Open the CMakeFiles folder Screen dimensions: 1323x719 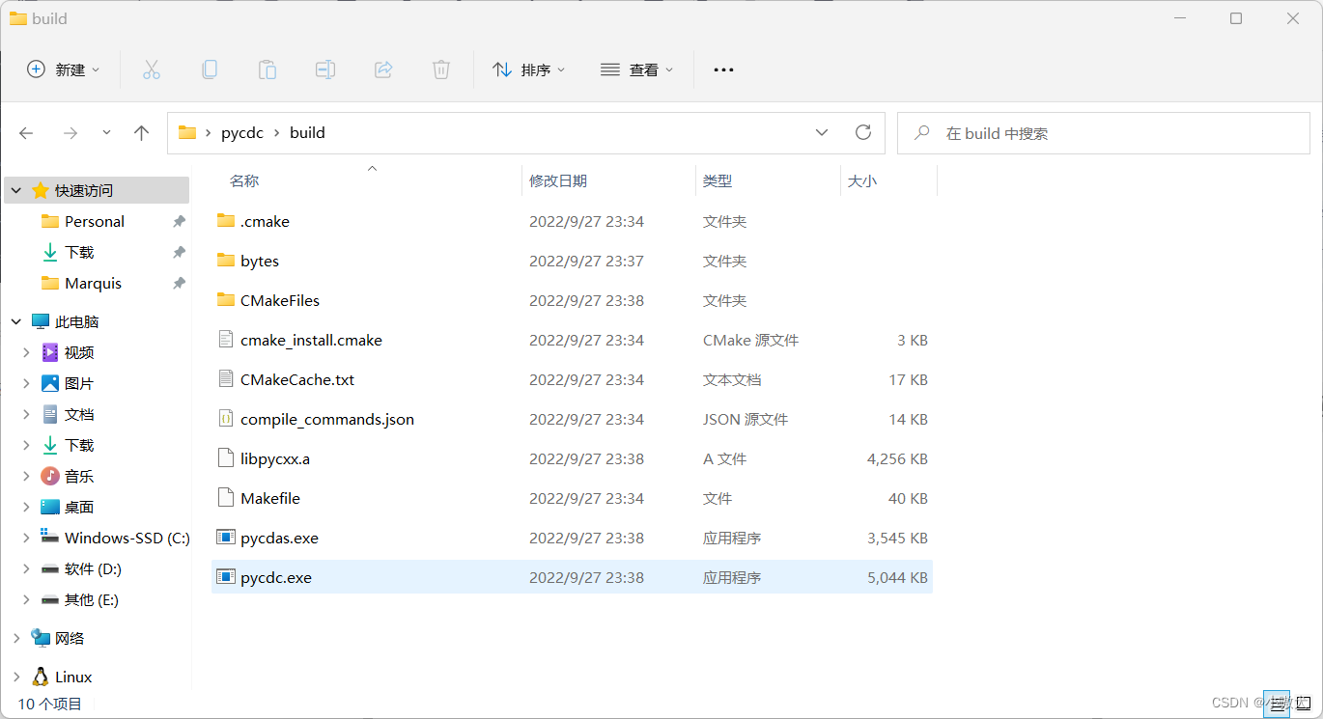(279, 300)
